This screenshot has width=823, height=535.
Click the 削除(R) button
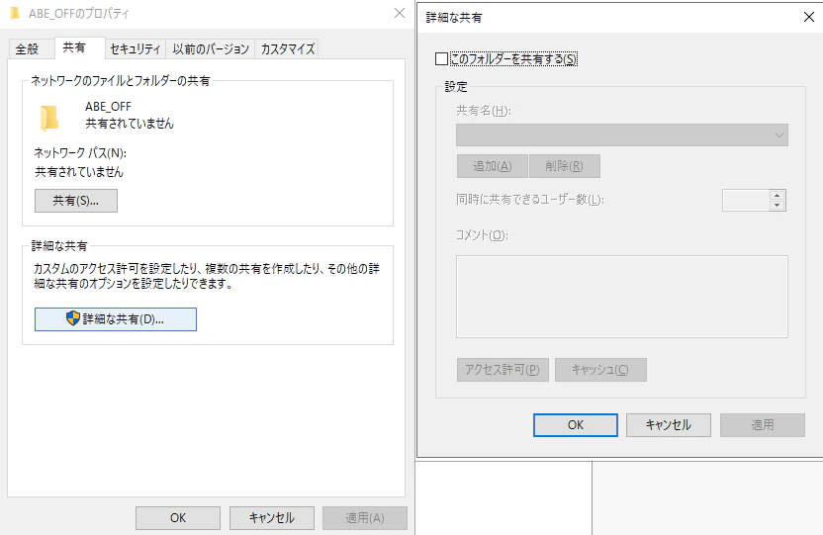(x=564, y=166)
